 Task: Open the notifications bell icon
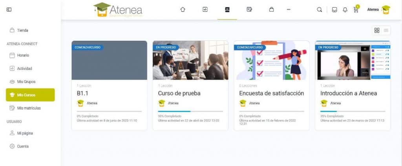(345, 10)
